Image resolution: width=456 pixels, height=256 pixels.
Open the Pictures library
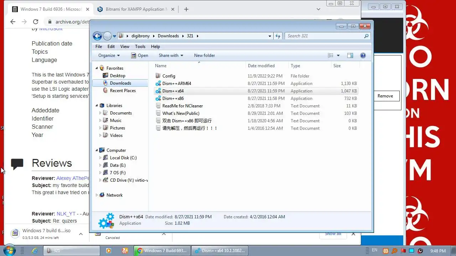114,128
